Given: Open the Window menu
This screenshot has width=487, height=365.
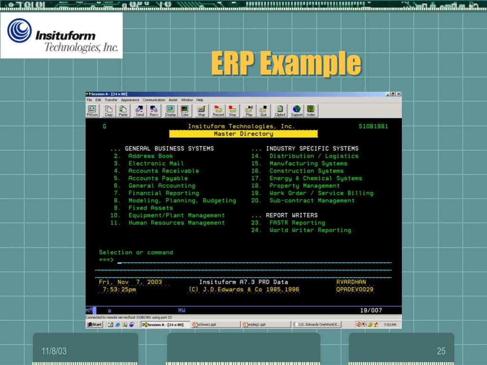Looking at the screenshot, I should (187, 100).
